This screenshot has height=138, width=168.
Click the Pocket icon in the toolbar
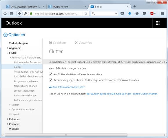(x=122, y=14)
